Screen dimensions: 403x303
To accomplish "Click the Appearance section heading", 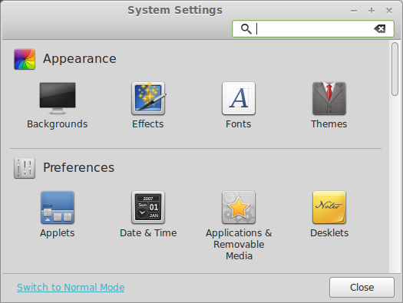I will pyautogui.click(x=80, y=59).
